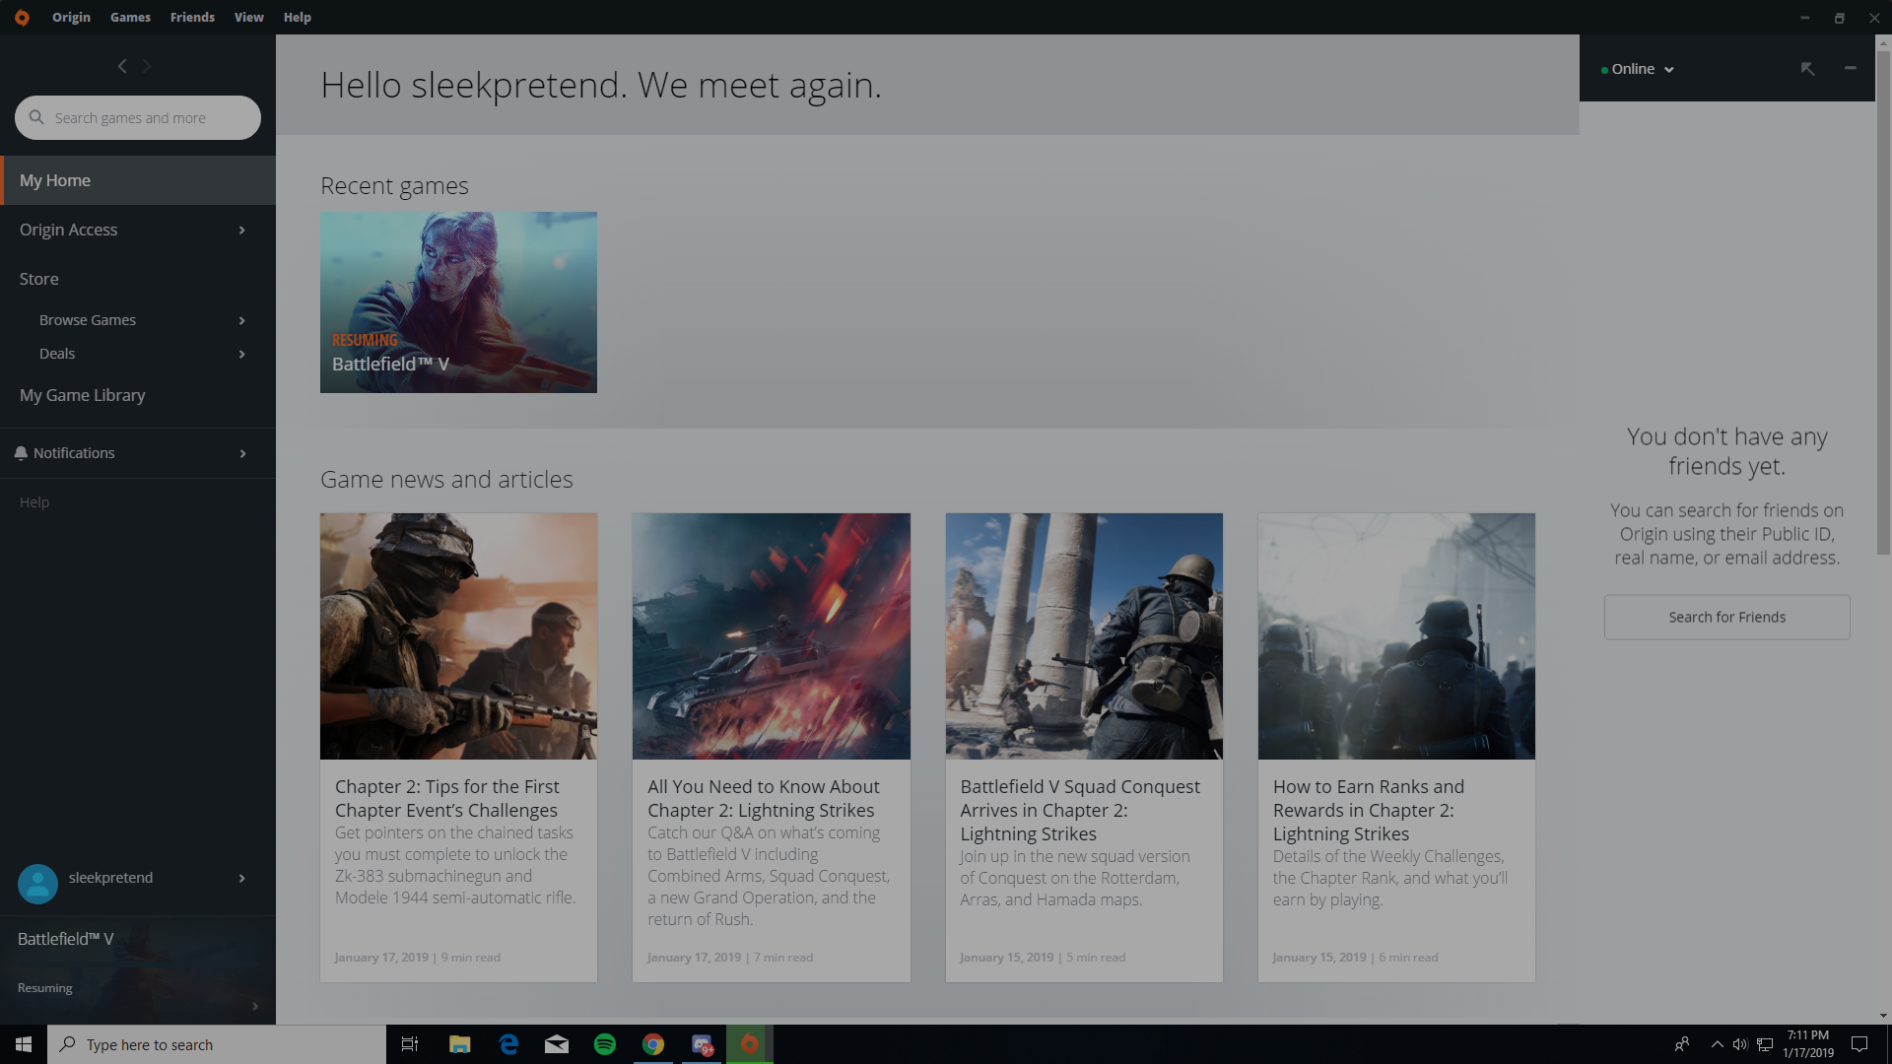Viewport: 1892px width, 1064px height.
Task: Expand the Browse Games submenu
Action: pyautogui.click(x=241, y=320)
